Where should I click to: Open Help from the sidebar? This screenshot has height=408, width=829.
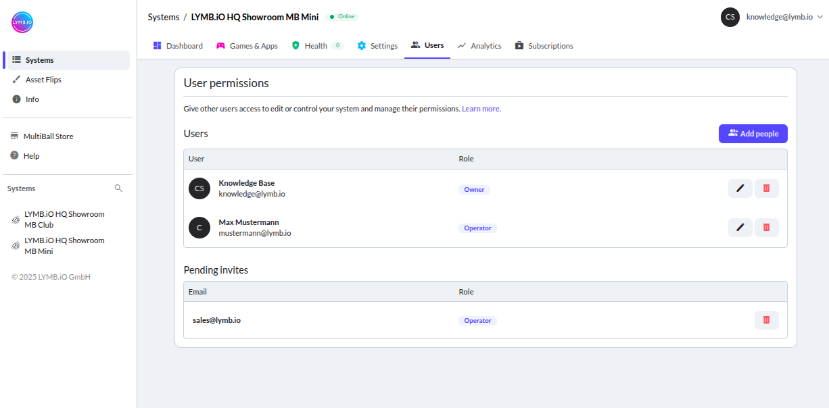click(16, 155)
